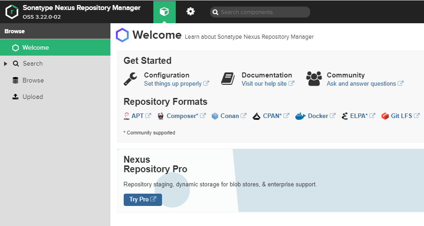Click the '* Community supported' note
Image resolution: width=424 pixels, height=226 pixels.
click(x=149, y=133)
